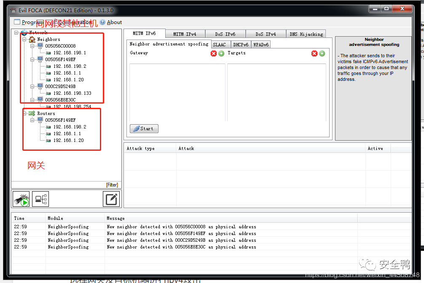Viewport: 424px width, 283px height.
Task: Select 192.168.198.2 under Neighbors
Action: tap(70, 66)
